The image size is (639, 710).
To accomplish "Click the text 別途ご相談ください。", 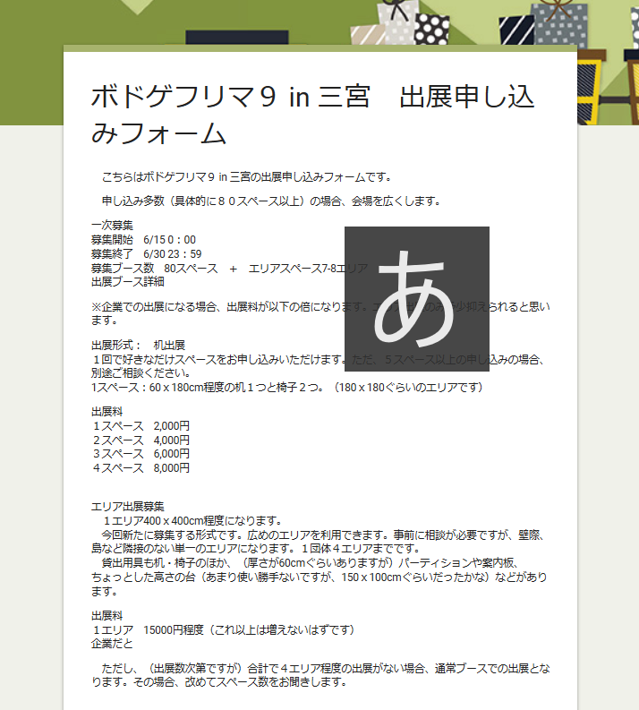I will click(141, 373).
